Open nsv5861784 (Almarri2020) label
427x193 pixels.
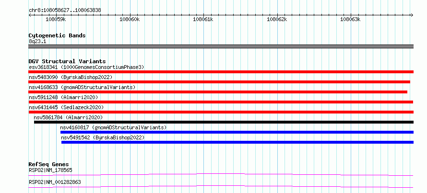(68, 117)
